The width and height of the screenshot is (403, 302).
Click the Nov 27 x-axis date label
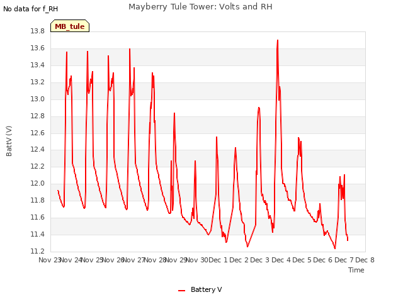[134, 260]
